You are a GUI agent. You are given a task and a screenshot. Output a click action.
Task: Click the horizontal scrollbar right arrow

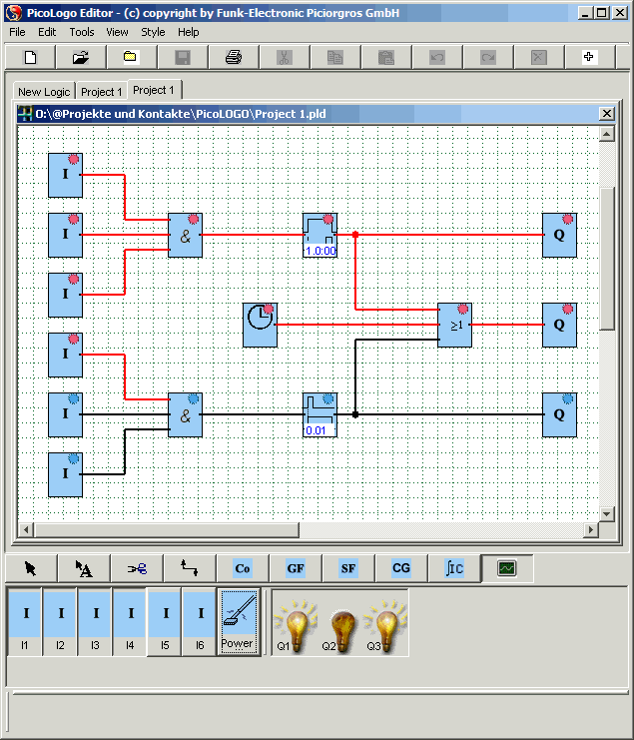tap(591, 529)
